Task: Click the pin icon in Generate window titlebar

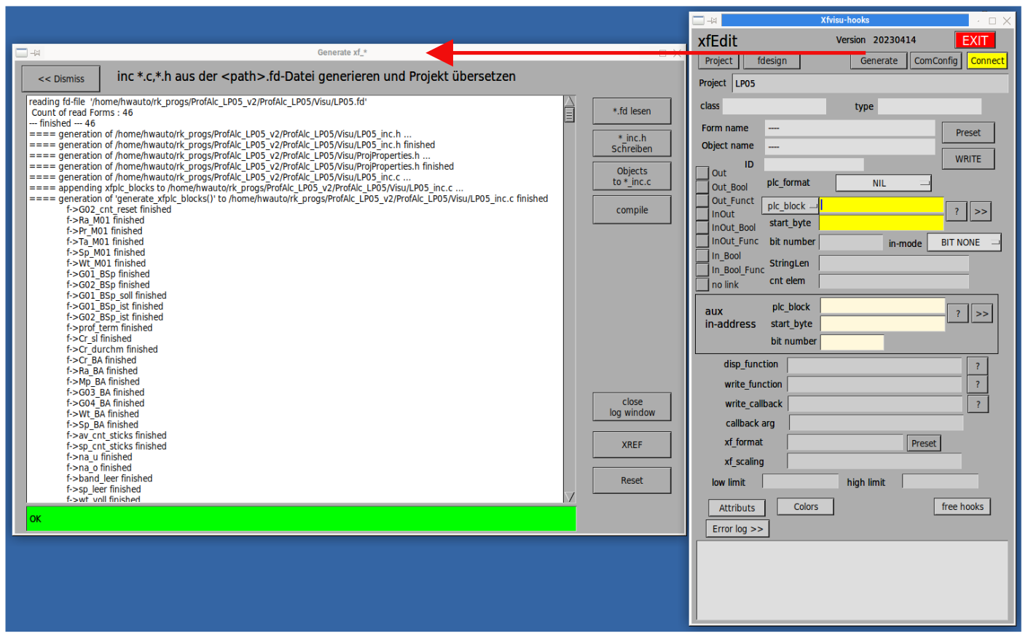Action: pos(36,53)
